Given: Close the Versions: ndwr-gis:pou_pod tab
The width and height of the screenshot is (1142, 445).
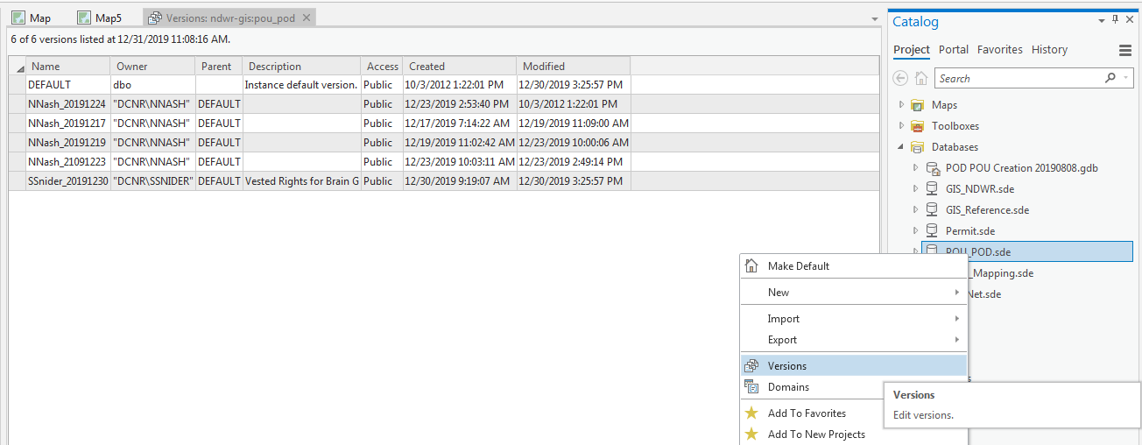Looking at the screenshot, I should tap(307, 18).
